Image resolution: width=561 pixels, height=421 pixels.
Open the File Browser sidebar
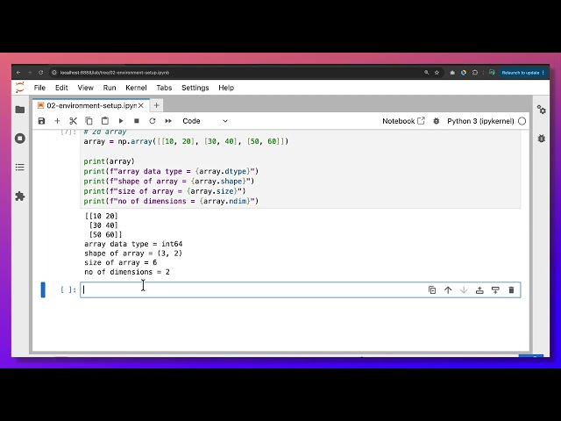pos(20,110)
